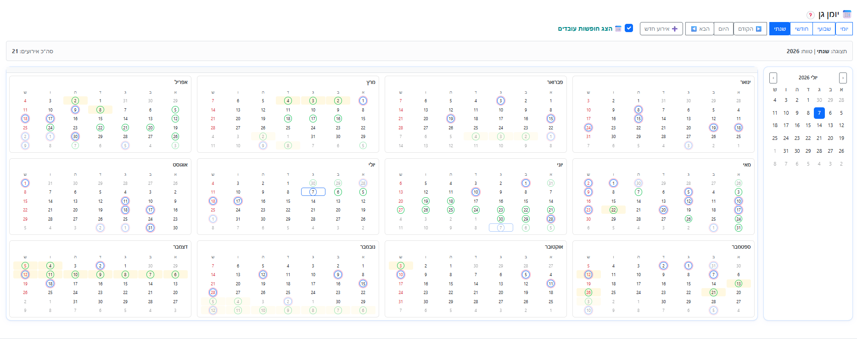
Task: Click the calendar icon beside יומן גן title
Action: 847,14
